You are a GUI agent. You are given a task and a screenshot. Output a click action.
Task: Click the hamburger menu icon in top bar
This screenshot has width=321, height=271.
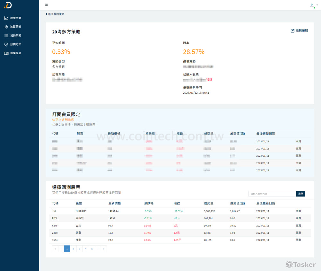tap(47, 5)
